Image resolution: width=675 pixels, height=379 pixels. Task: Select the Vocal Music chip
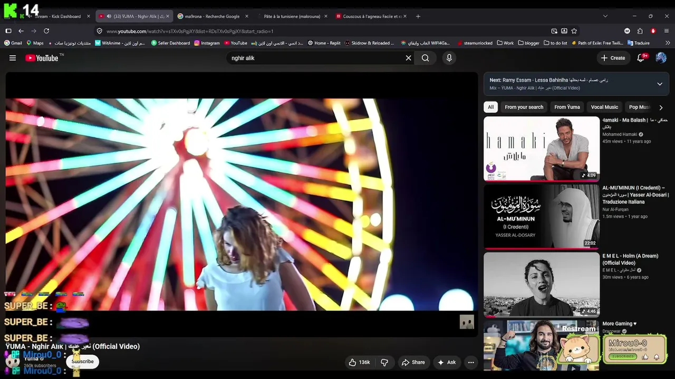604,107
